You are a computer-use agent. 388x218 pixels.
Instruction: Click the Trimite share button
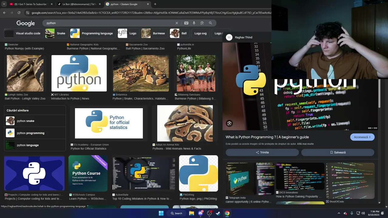pos(262,152)
